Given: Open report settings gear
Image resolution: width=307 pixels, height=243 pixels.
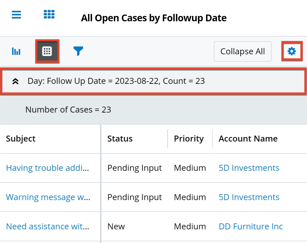Looking at the screenshot, I should (292, 51).
